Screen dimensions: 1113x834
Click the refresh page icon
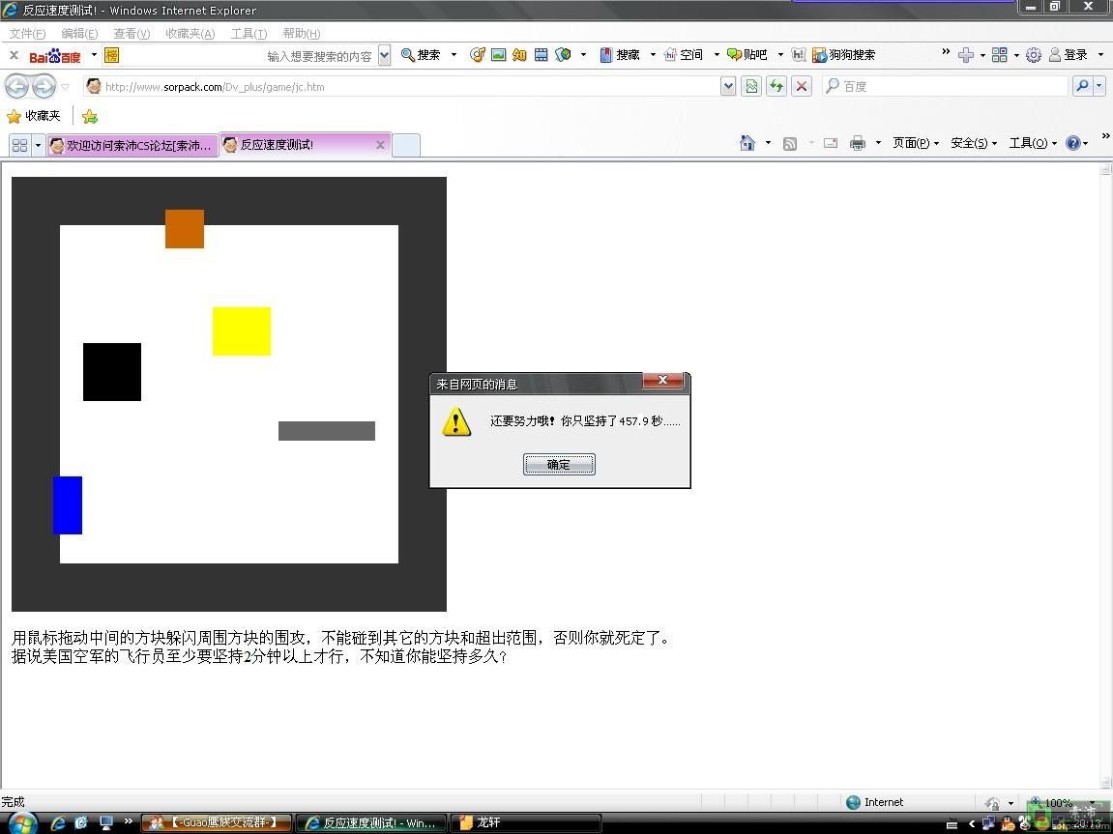[776, 86]
